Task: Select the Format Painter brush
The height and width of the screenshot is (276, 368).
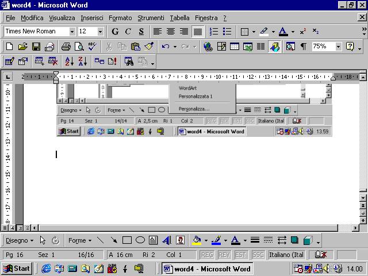Action: pyautogui.click(x=149, y=47)
